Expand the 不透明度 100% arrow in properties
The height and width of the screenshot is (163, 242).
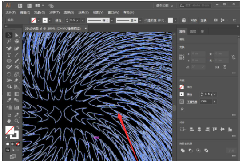pos(214,102)
